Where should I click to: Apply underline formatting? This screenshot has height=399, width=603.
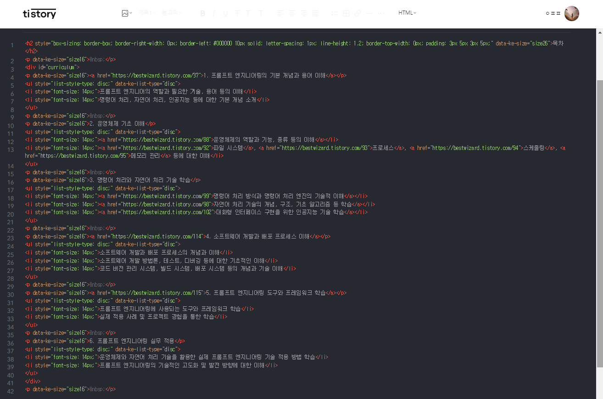click(224, 13)
